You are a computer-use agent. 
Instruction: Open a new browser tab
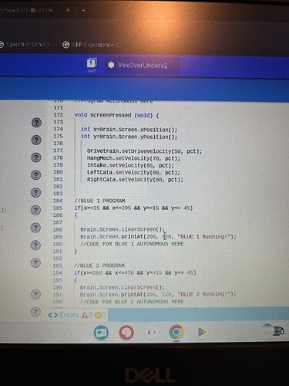83,11
